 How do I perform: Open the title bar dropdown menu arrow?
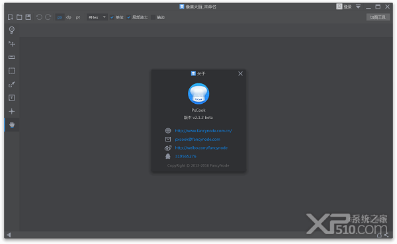pos(358,7)
